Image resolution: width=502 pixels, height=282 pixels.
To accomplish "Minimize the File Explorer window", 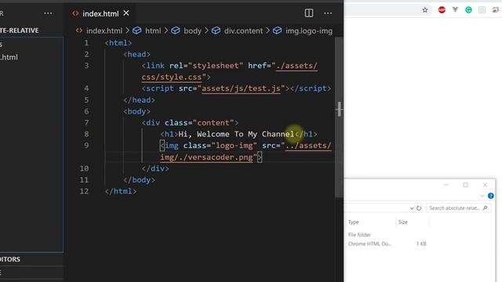I will (x=446, y=185).
